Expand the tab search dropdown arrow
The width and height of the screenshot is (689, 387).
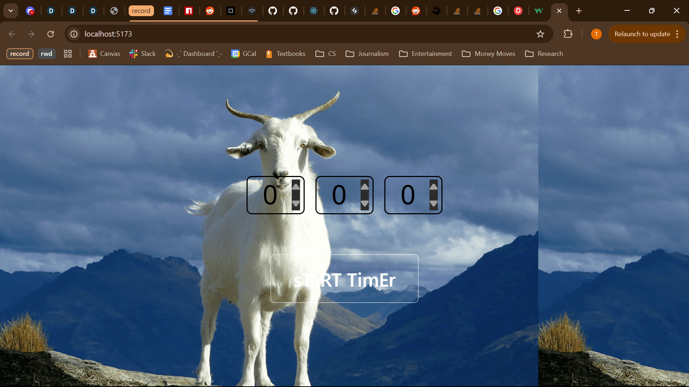pyautogui.click(x=11, y=11)
